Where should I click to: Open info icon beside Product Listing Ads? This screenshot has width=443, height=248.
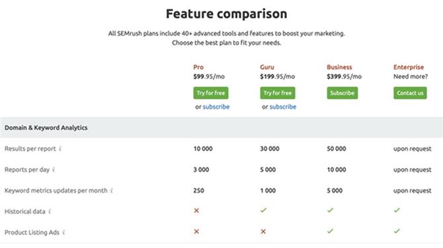point(63,232)
